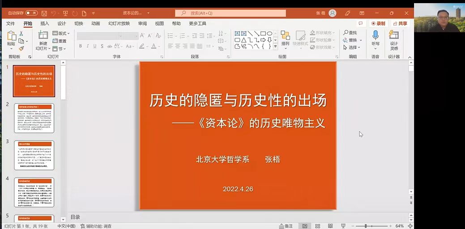The width and height of the screenshot is (465, 229).
Task: Click the Cut scissors icon
Action: click(x=21, y=33)
